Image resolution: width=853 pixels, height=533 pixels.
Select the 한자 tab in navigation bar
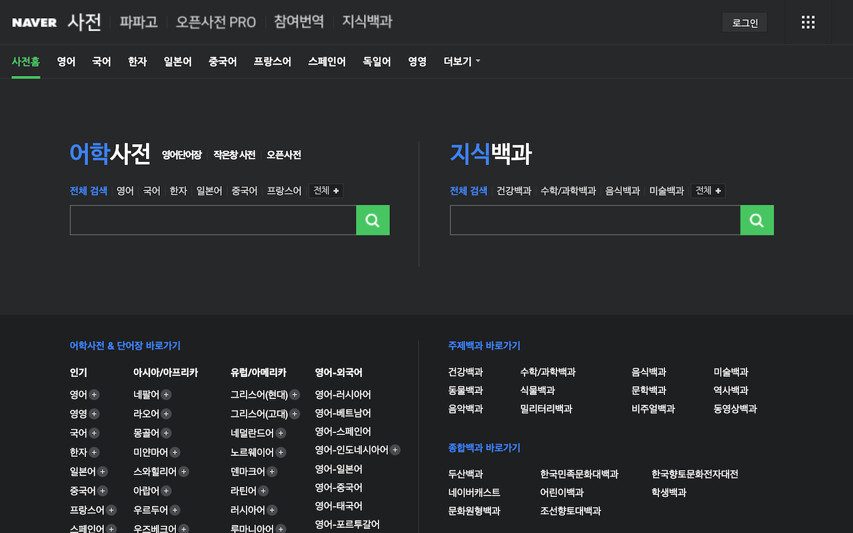[137, 61]
